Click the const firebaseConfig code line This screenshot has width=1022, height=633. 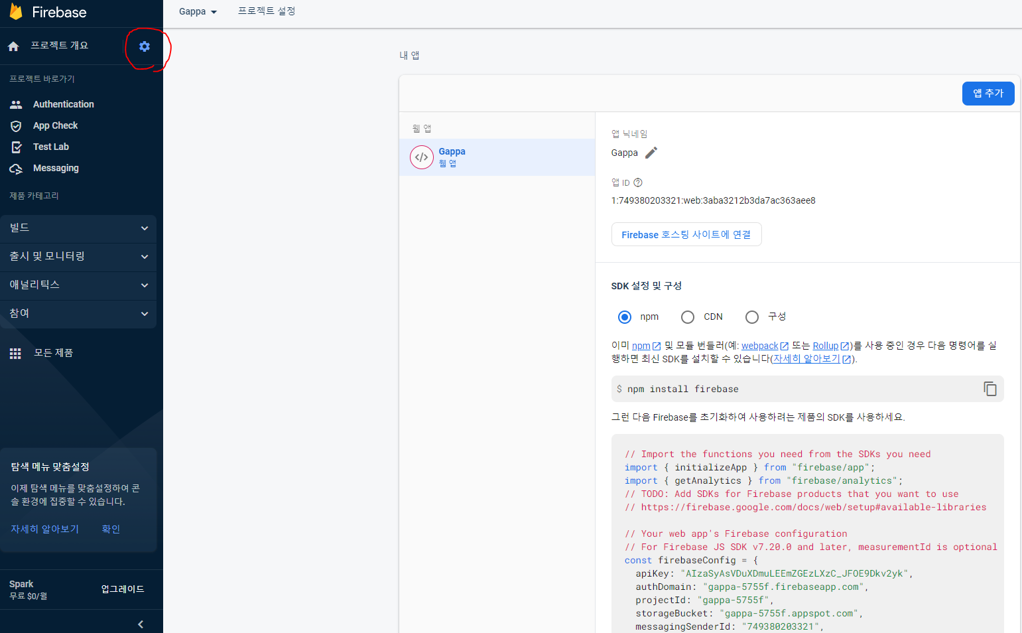click(x=690, y=560)
